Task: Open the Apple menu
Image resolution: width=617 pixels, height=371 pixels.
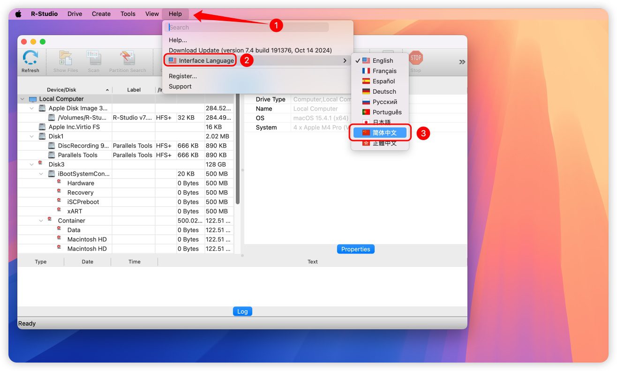Action: click(x=19, y=14)
